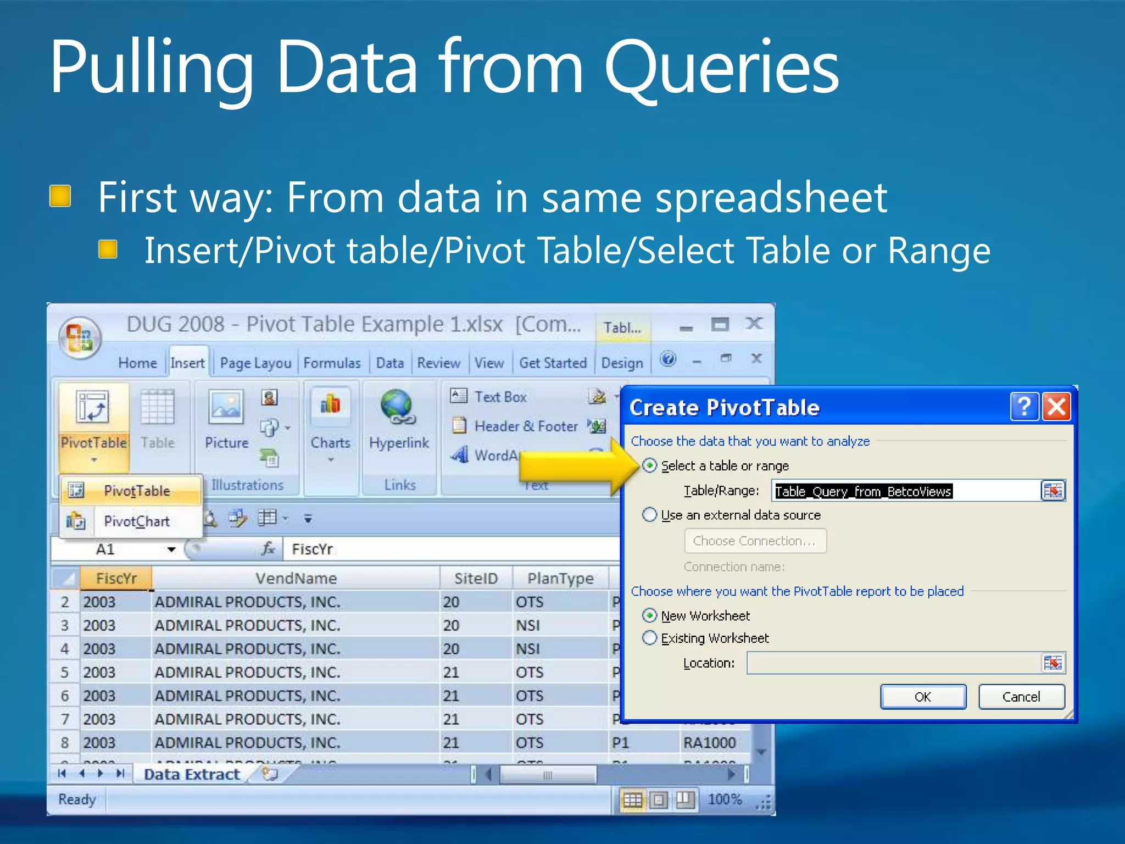This screenshot has height=844, width=1125.
Task: Click the Choose Connection button
Action: 755,541
